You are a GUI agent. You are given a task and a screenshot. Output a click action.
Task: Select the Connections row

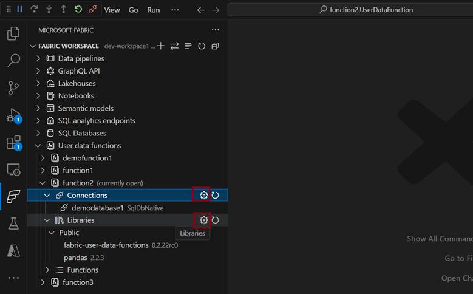tap(128, 196)
